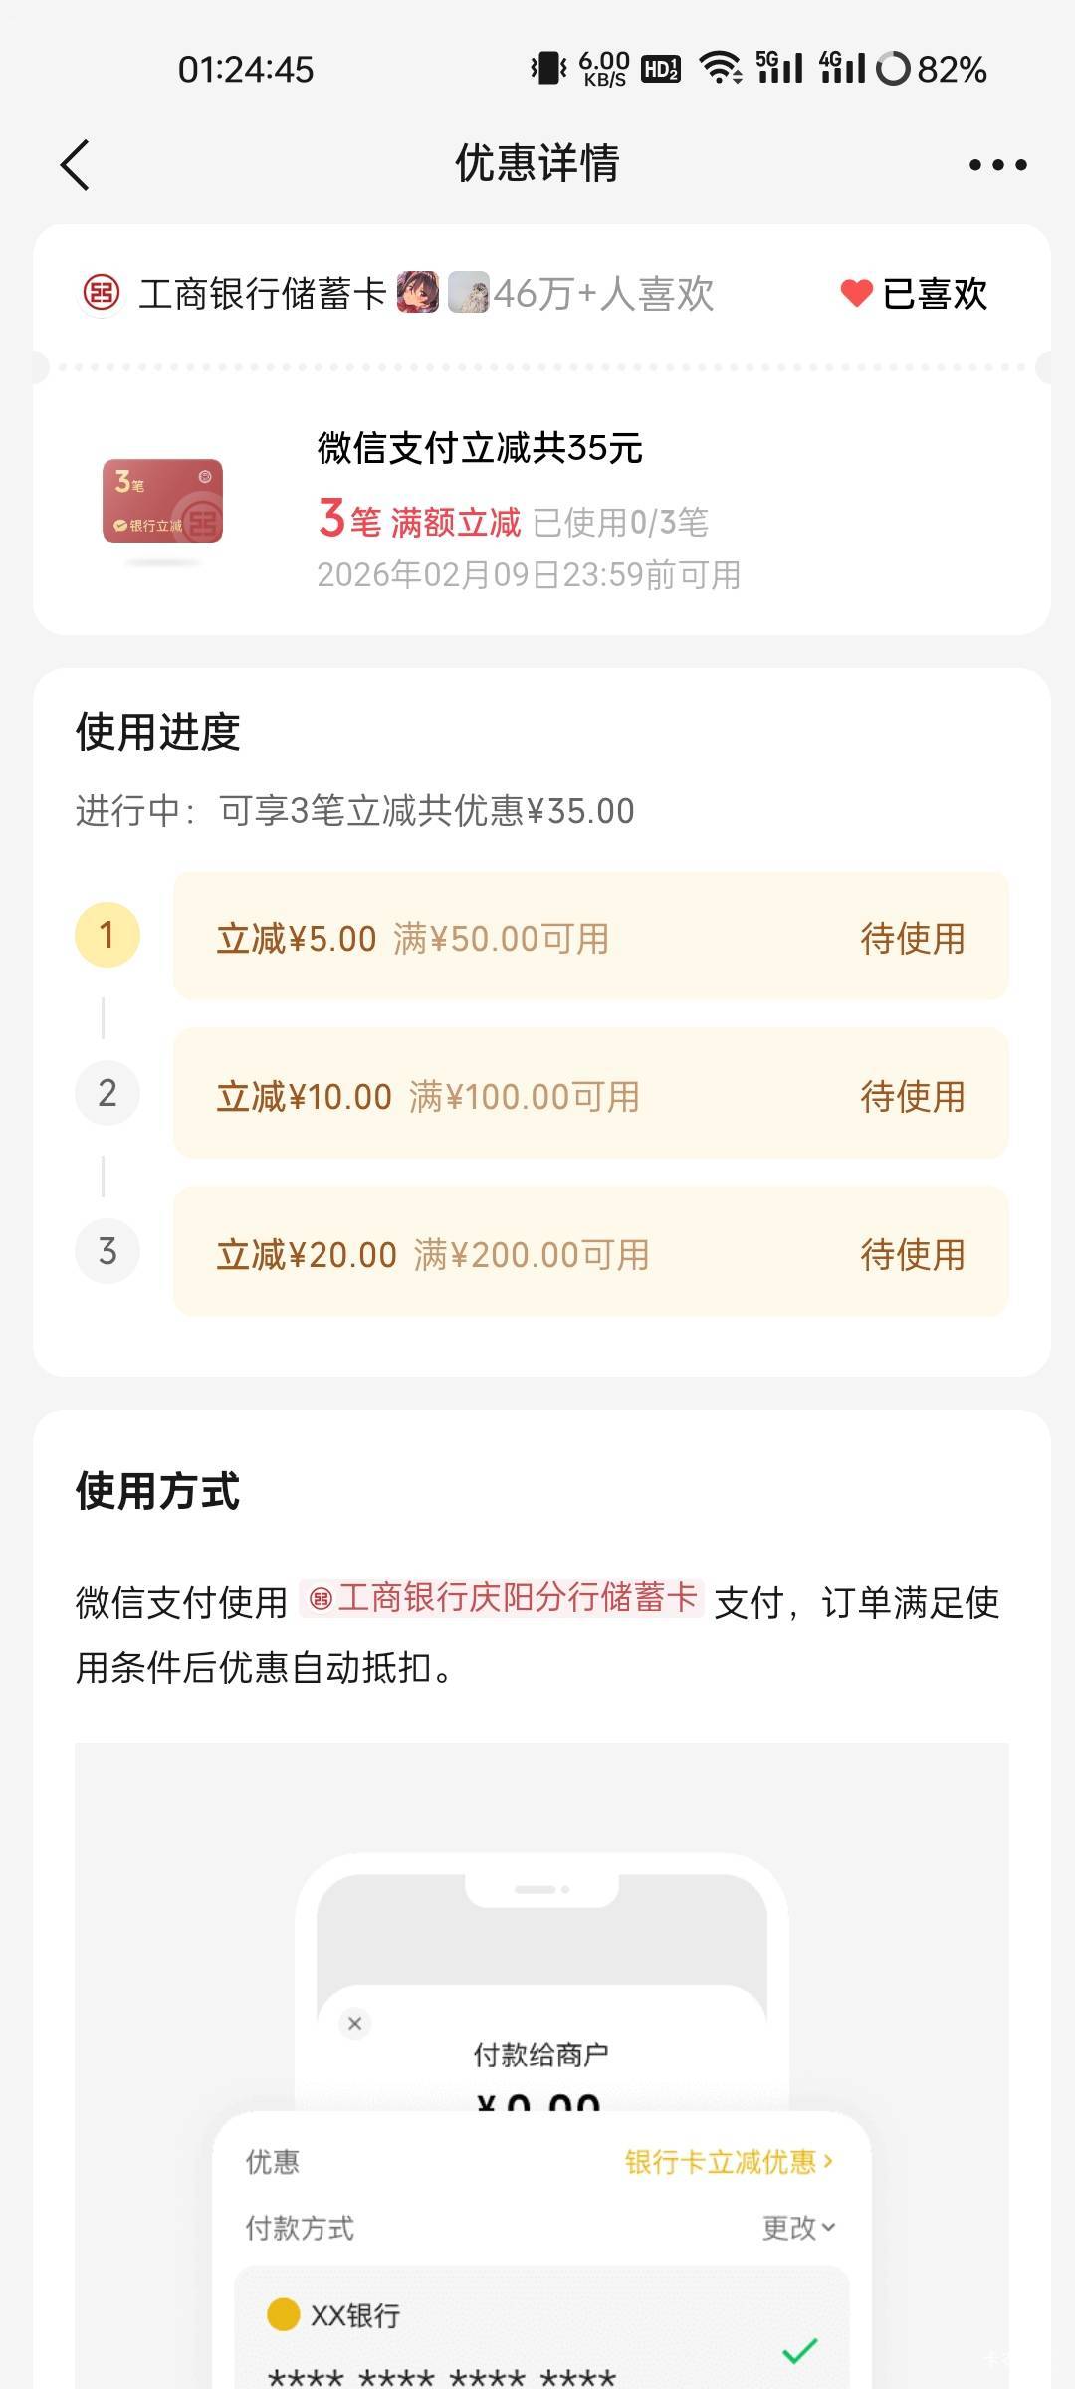1075x2389 pixels.
Task: Tap the green checkmark beside XX银行
Action: pyautogui.click(x=799, y=2351)
